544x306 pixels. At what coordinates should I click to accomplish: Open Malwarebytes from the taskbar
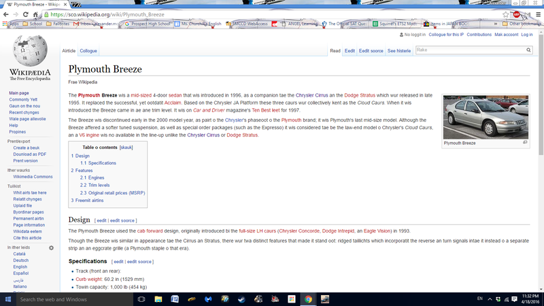point(208,299)
